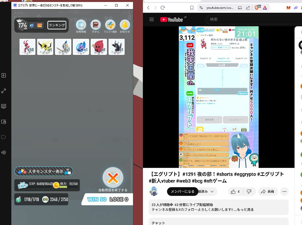Click the green potion flask icon
302x225 pixels.
pos(19,199)
